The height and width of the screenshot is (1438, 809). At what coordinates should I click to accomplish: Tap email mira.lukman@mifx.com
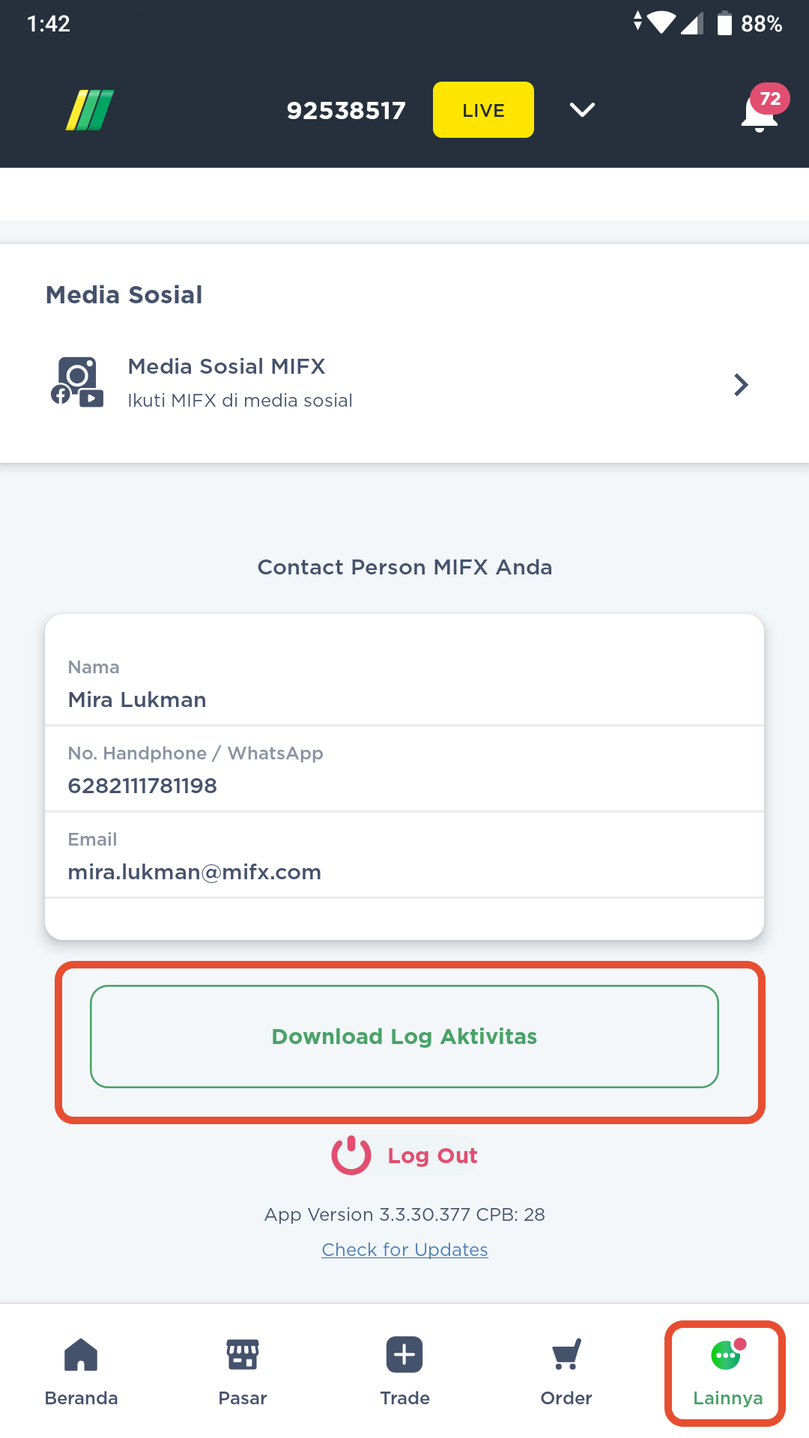coord(195,872)
